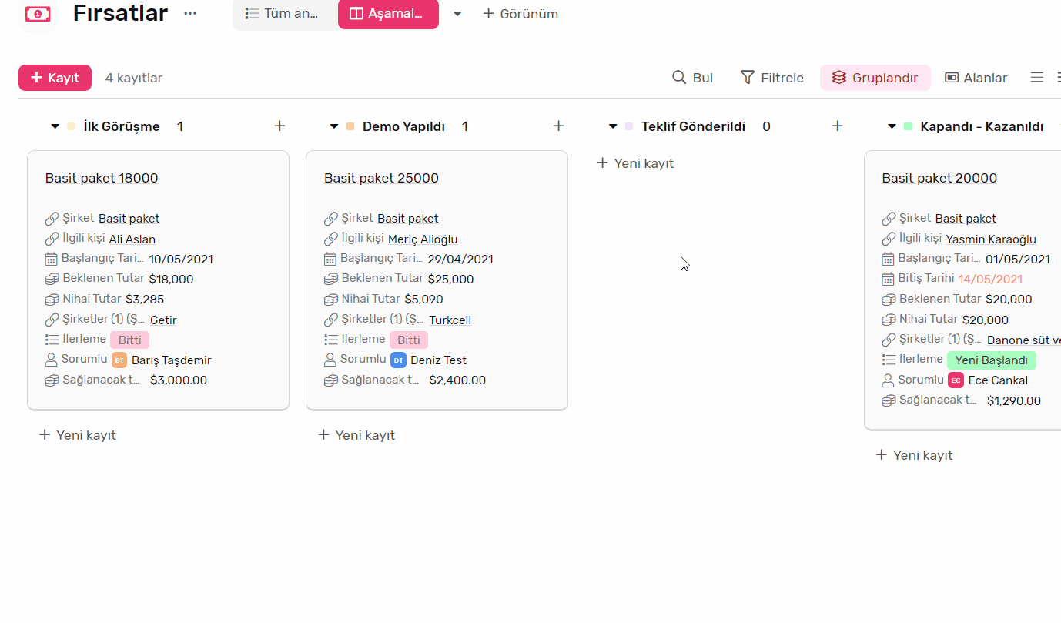Click the Fırsatlar money app icon
Image resolution: width=1061 pixels, height=623 pixels.
(x=38, y=14)
